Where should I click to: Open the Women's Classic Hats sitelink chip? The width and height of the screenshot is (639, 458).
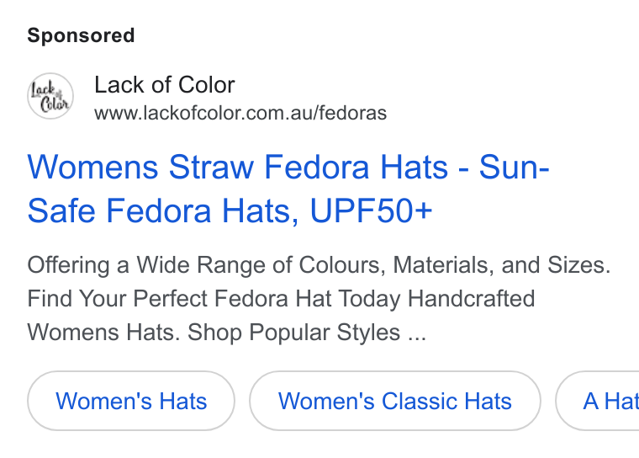pos(395,401)
